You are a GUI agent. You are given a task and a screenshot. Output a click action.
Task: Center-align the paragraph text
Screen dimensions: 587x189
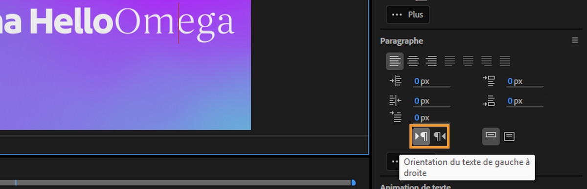pyautogui.click(x=413, y=61)
